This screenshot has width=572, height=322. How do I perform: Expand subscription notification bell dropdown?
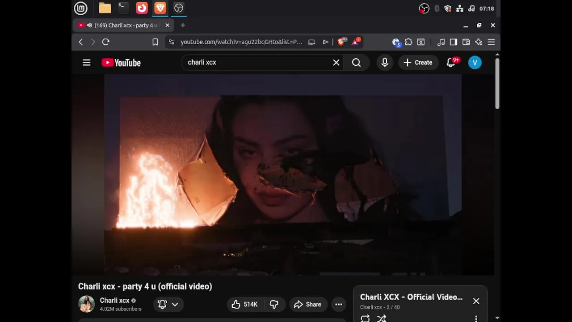coord(168,305)
